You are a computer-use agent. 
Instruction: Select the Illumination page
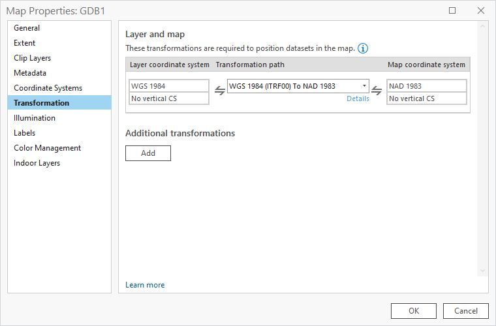(x=35, y=118)
